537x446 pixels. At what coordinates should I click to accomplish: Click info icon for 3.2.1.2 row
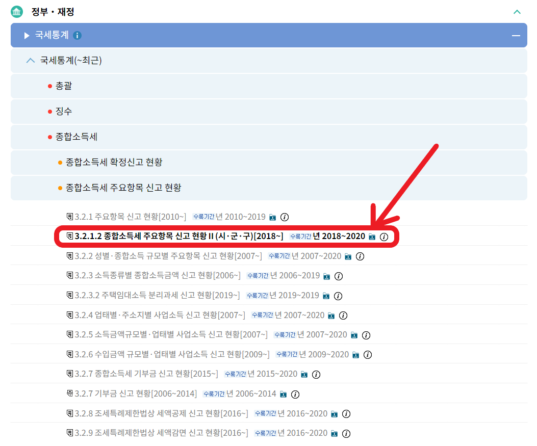[x=384, y=237]
